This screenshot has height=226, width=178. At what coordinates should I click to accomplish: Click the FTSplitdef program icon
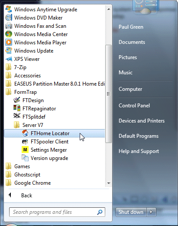pos(17,116)
